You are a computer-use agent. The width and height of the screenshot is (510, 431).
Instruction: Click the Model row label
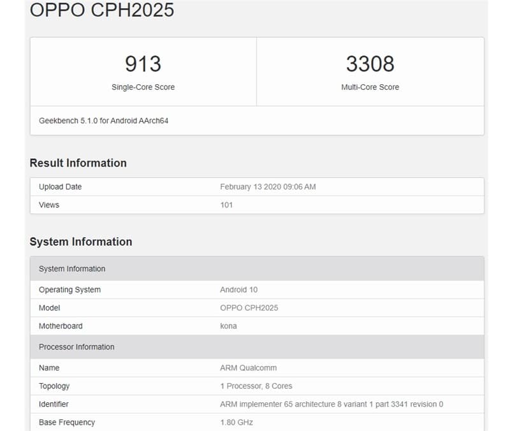pos(50,308)
